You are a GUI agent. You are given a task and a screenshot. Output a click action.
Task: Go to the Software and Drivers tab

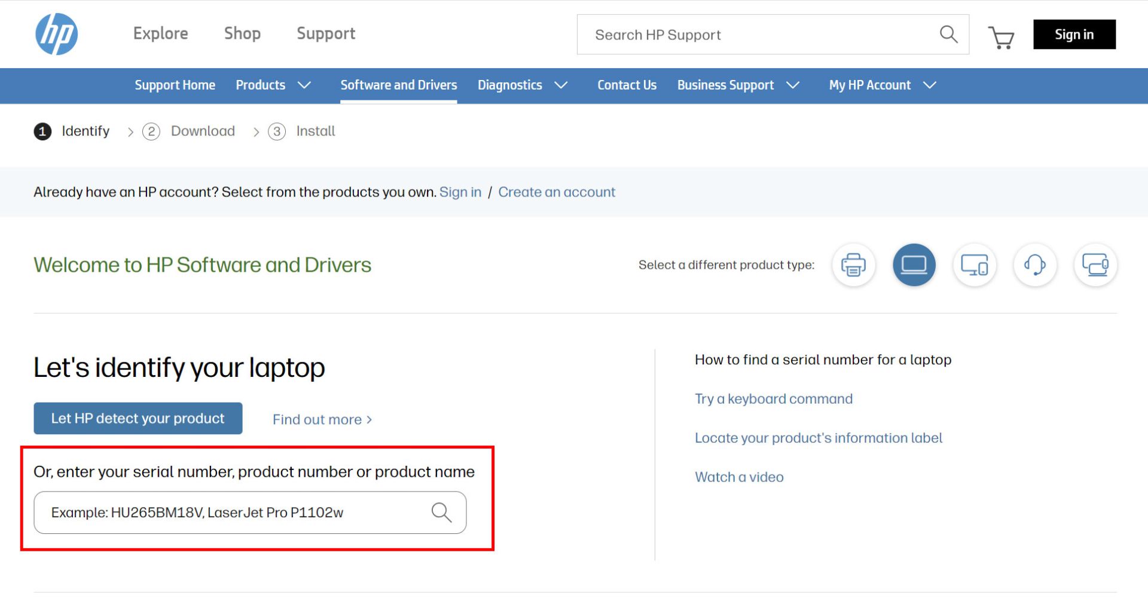click(399, 85)
